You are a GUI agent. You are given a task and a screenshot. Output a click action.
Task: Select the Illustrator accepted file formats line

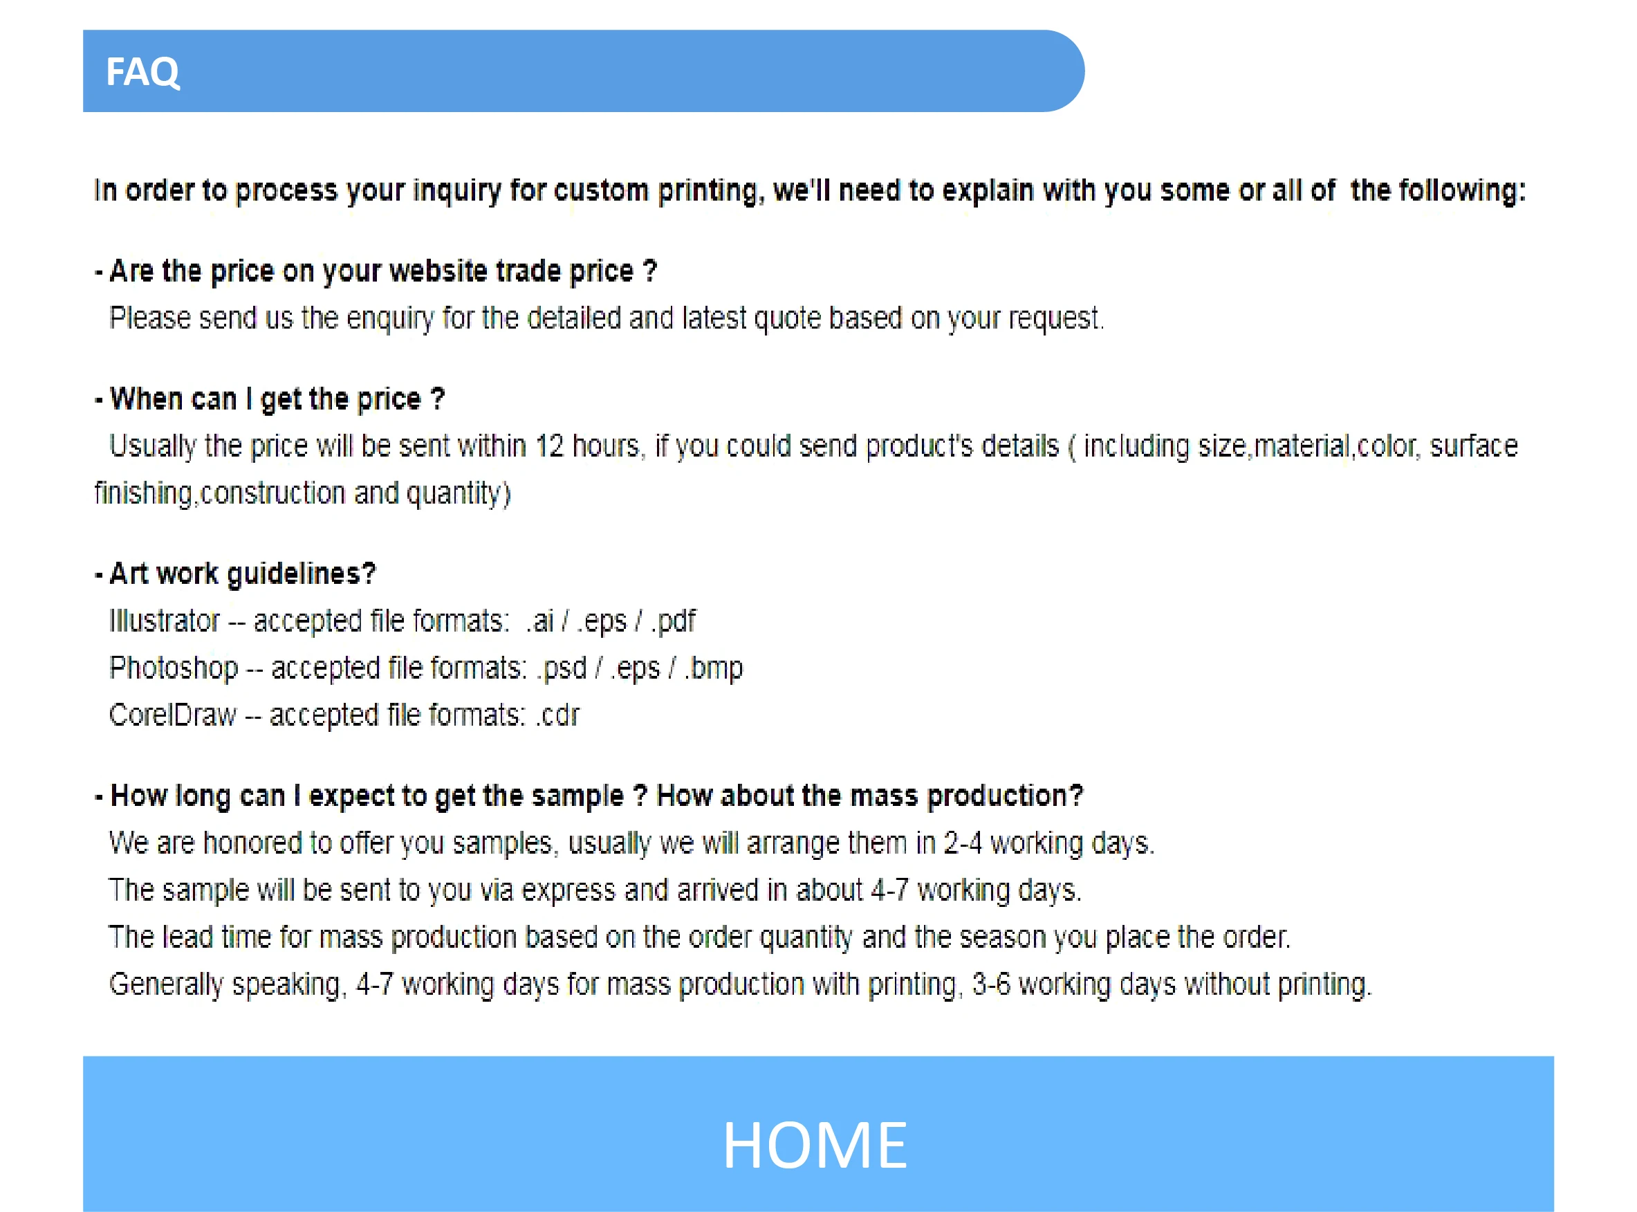[402, 621]
